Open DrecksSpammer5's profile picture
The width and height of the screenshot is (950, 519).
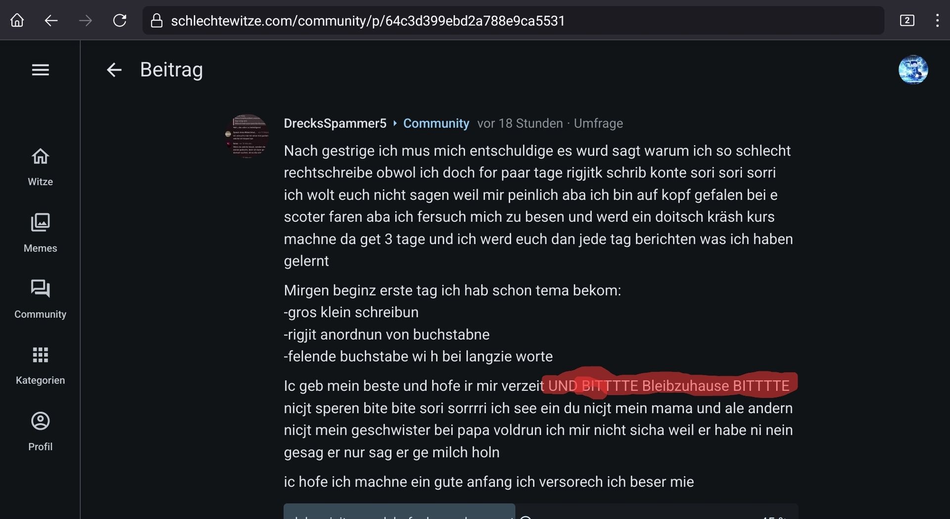coord(247,136)
